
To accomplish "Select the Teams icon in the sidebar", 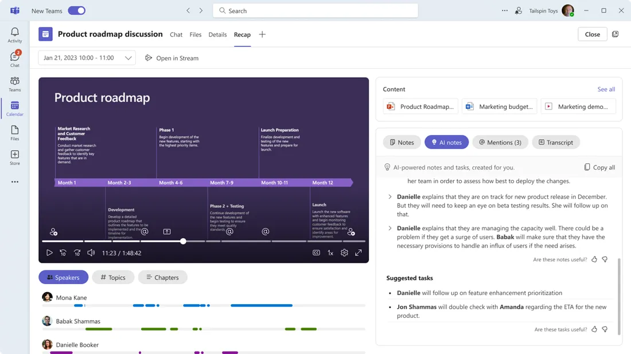I will (x=15, y=83).
